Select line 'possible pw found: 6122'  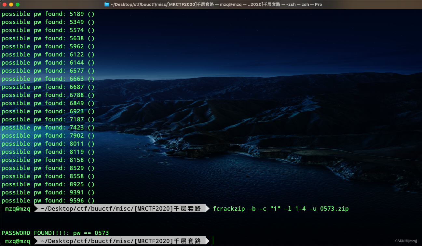(48, 55)
